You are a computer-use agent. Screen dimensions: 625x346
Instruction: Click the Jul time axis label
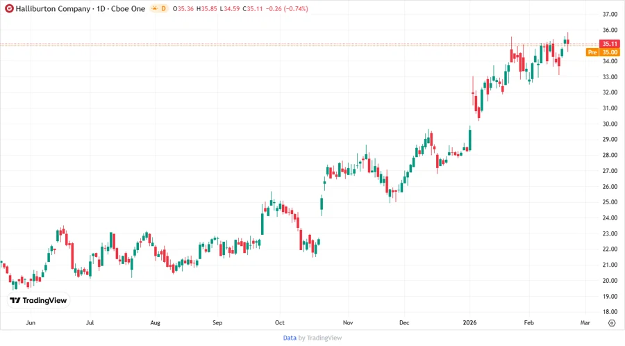pyautogui.click(x=90, y=322)
